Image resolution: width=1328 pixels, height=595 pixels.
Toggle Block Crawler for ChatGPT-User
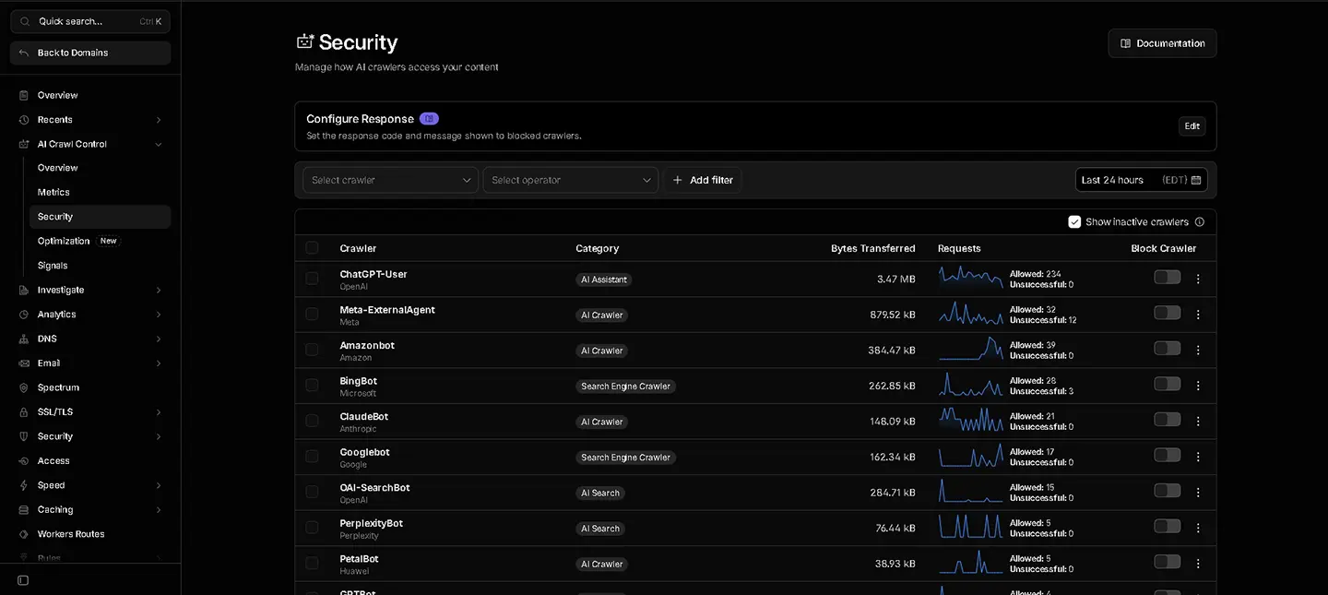pos(1167,278)
